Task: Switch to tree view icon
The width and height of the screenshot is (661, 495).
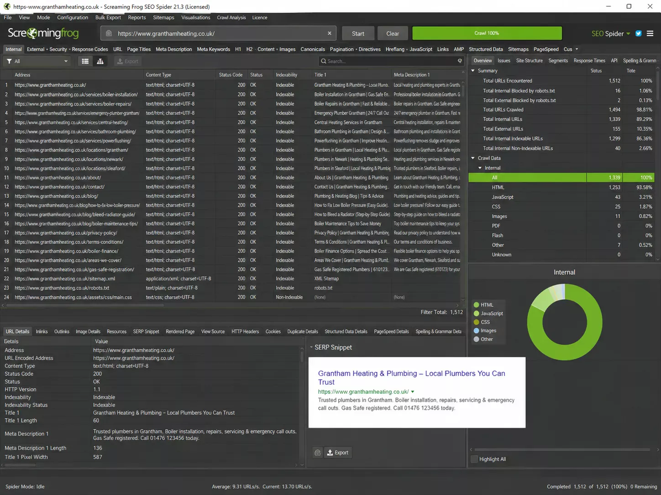Action: click(x=100, y=61)
